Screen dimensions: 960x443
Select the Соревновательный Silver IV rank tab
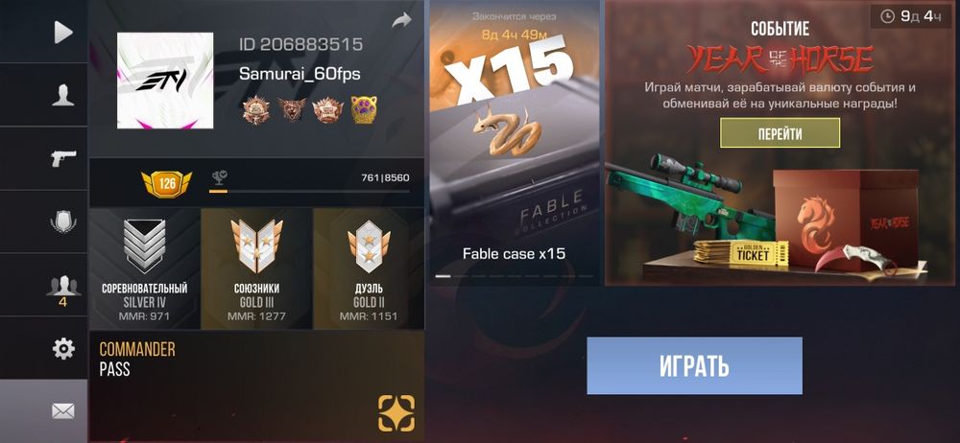click(x=145, y=268)
